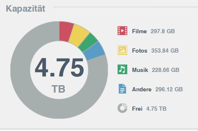Screen dimensions: 198x131
Task: Select the red Filme donut segment
Action: tap(66, 31)
